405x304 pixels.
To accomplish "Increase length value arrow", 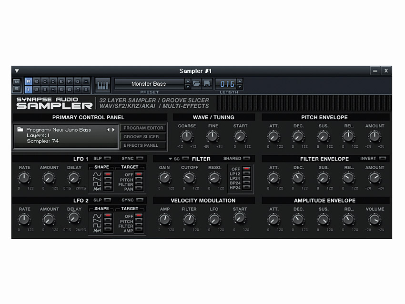I will 240,81.
